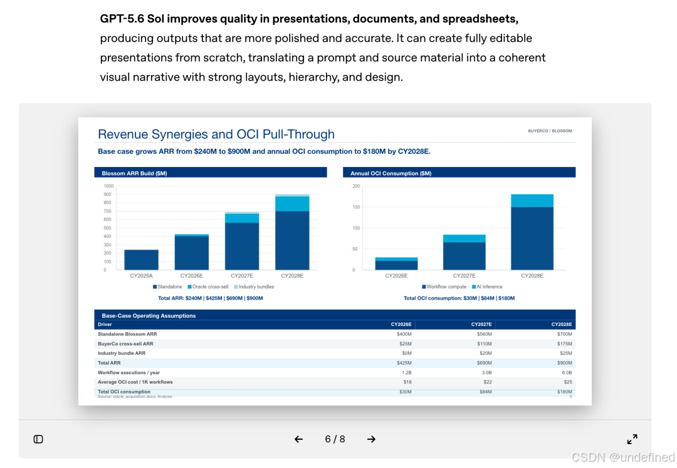
Task: Click the CY2025A bar in ARR chart
Action: 141,260
